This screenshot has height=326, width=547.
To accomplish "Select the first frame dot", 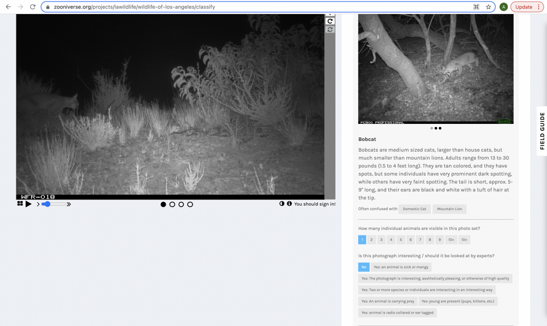I will pyautogui.click(x=163, y=204).
